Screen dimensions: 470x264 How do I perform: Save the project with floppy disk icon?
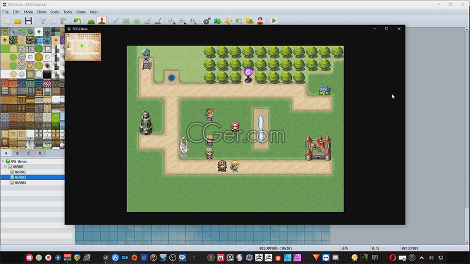pyautogui.click(x=28, y=21)
